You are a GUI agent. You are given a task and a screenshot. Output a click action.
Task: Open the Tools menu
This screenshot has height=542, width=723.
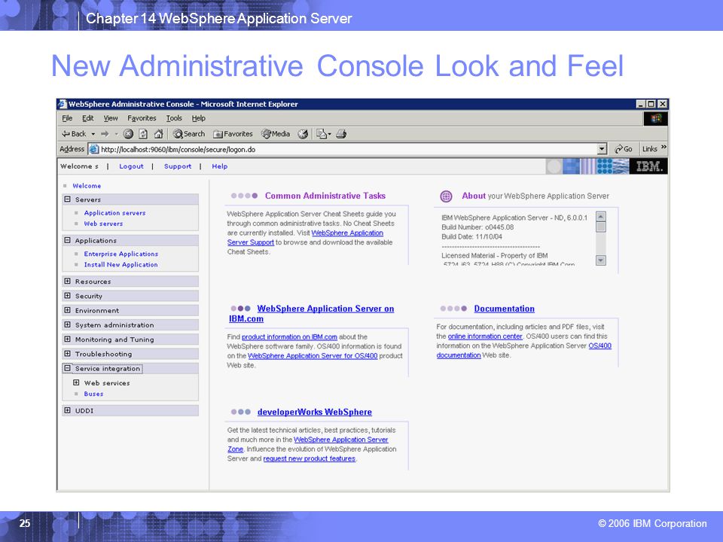[174, 118]
